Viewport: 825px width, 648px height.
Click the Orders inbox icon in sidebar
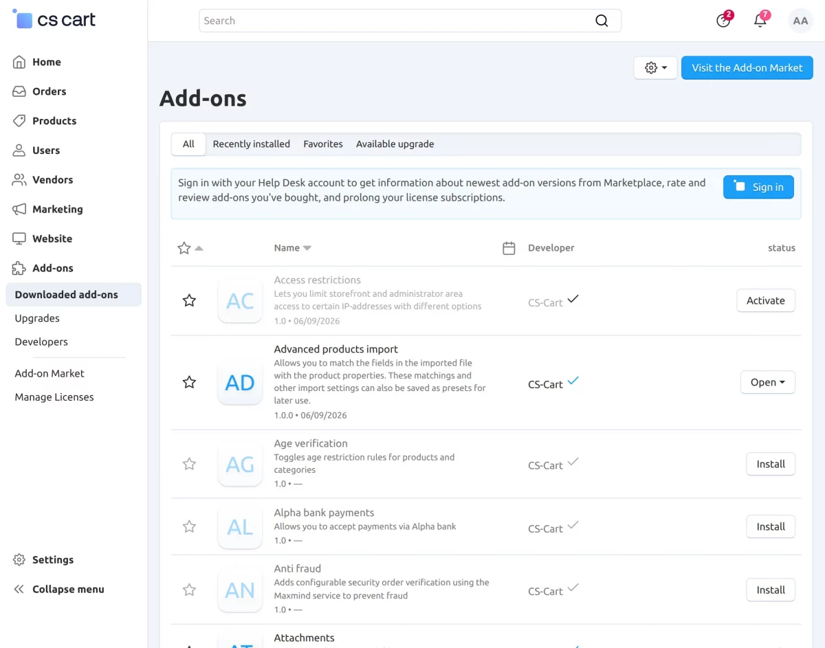(19, 91)
